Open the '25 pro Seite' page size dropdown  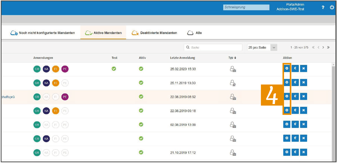coord(262,47)
